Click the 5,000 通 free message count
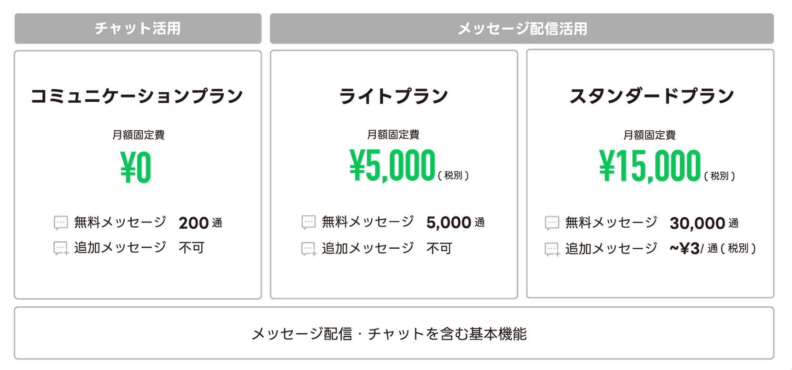Image resolution: width=792 pixels, height=370 pixels. tap(455, 223)
